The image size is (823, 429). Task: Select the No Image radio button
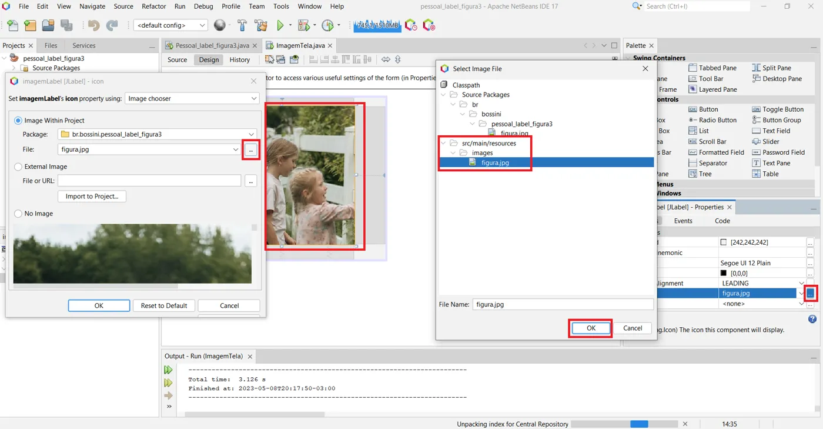pyautogui.click(x=18, y=214)
